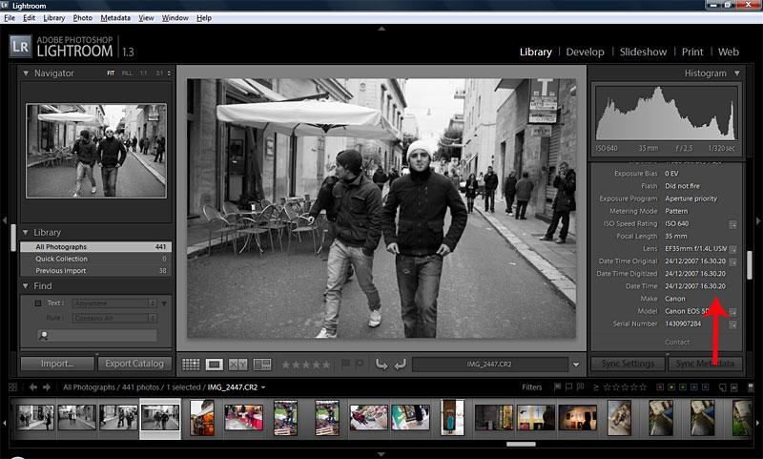Rotate photo clockwise using toolbar arrow

click(401, 364)
